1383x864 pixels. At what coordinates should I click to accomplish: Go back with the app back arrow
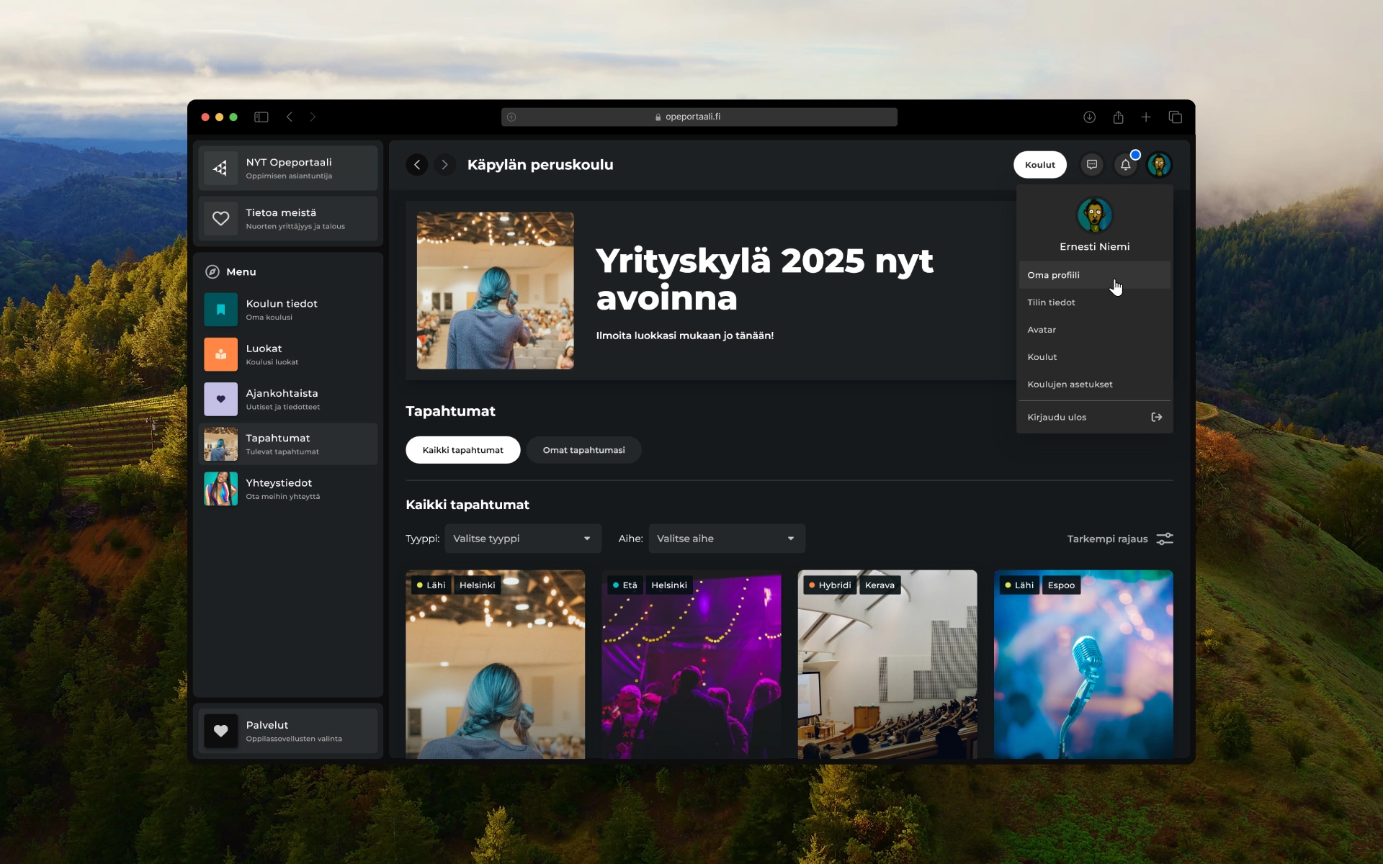(417, 165)
